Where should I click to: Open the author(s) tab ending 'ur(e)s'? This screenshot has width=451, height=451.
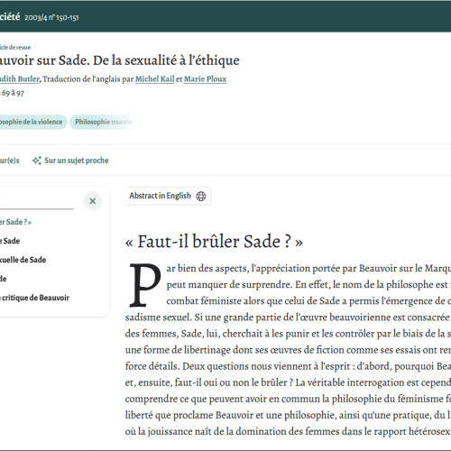[10, 161]
